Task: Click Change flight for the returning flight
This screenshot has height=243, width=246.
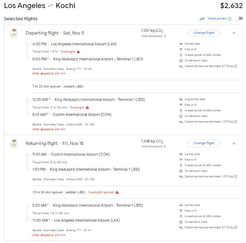Action: (x=204, y=143)
